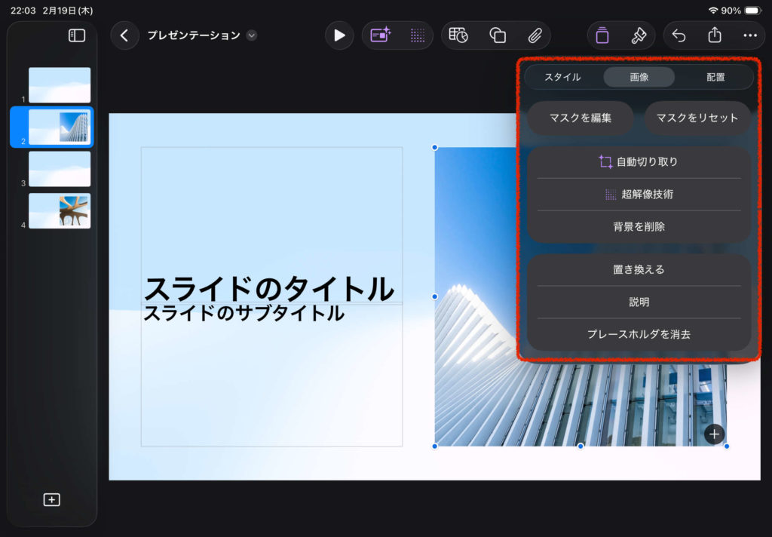Open the shapes insert icon
This screenshot has height=537, width=772.
coord(497,35)
